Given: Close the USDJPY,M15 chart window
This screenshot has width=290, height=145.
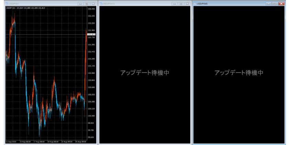Looking at the screenshot, I should click(x=187, y=3).
